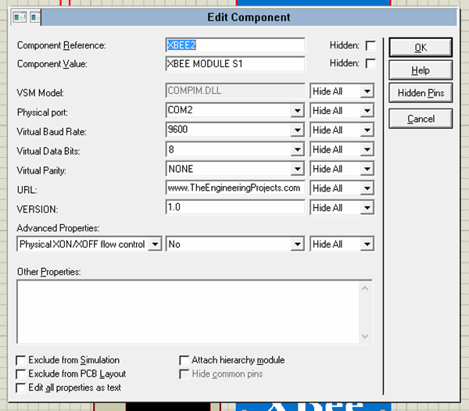Expand the Virtual Baud Rate dropdown
469x411 pixels.
[x=297, y=130]
